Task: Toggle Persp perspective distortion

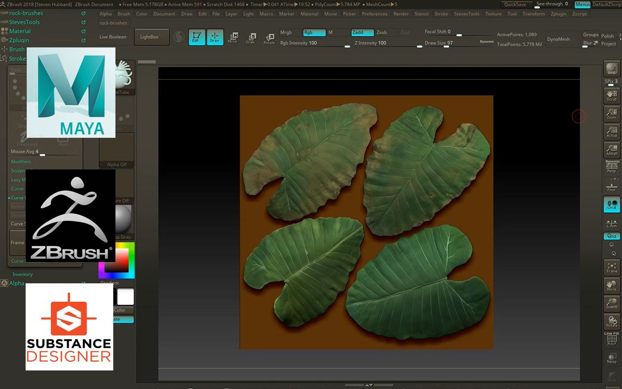Action: [x=611, y=167]
